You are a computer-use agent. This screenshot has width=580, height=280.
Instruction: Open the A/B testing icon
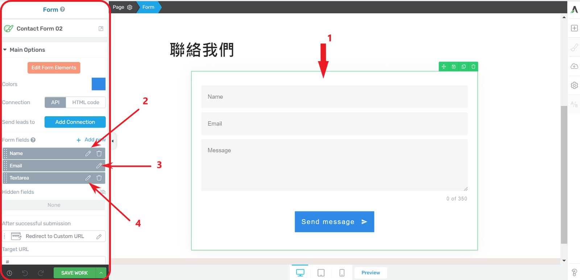574,104
